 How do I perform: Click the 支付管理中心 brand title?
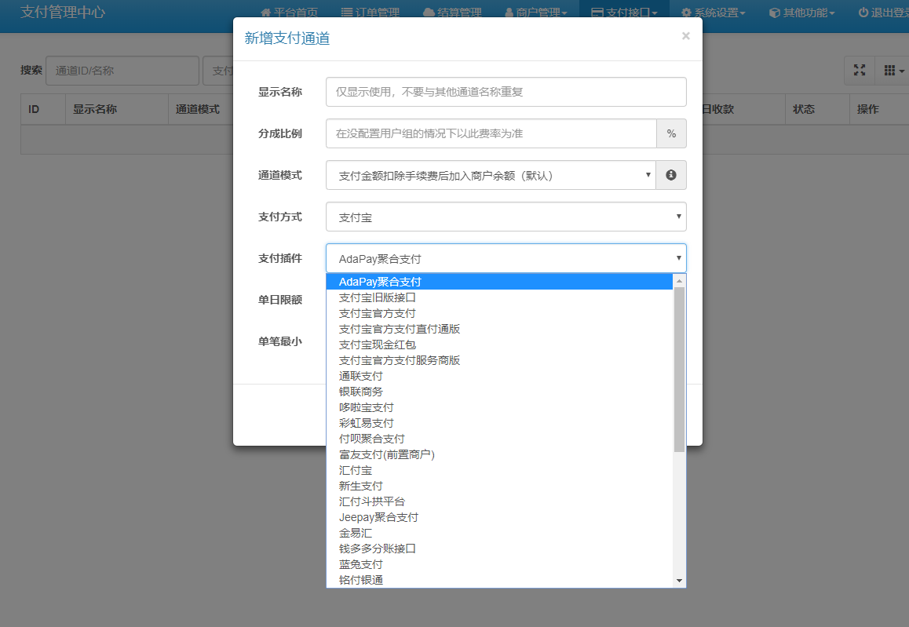[63, 13]
